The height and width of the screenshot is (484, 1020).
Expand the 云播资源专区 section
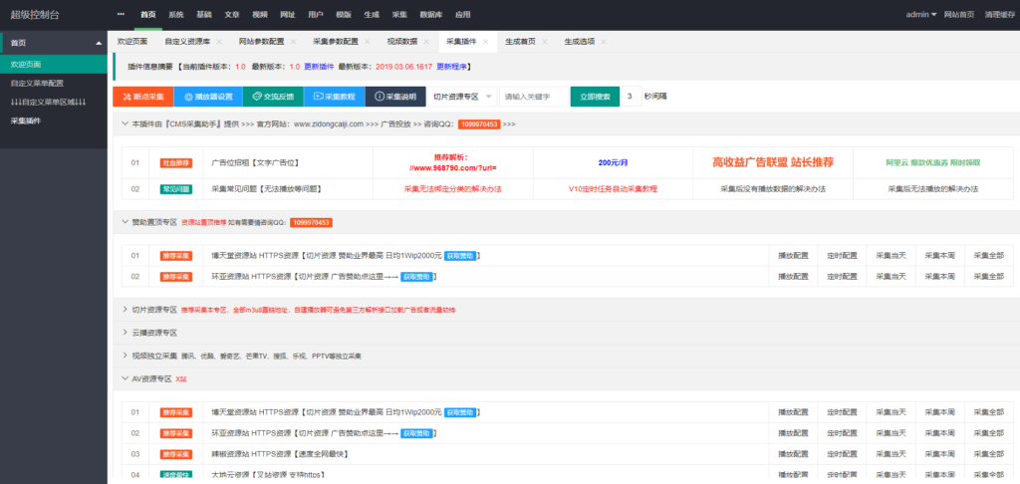tap(154, 333)
